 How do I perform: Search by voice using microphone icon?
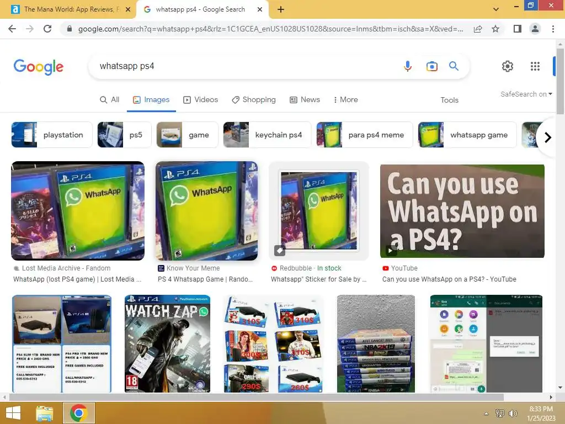pos(408,66)
